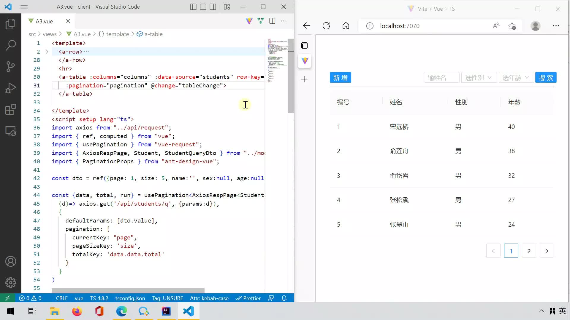
Task: Click the Tag: UNSURE status item
Action: click(167, 298)
